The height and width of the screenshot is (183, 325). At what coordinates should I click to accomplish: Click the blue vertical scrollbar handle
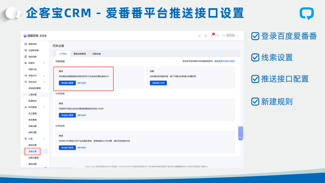240,133
